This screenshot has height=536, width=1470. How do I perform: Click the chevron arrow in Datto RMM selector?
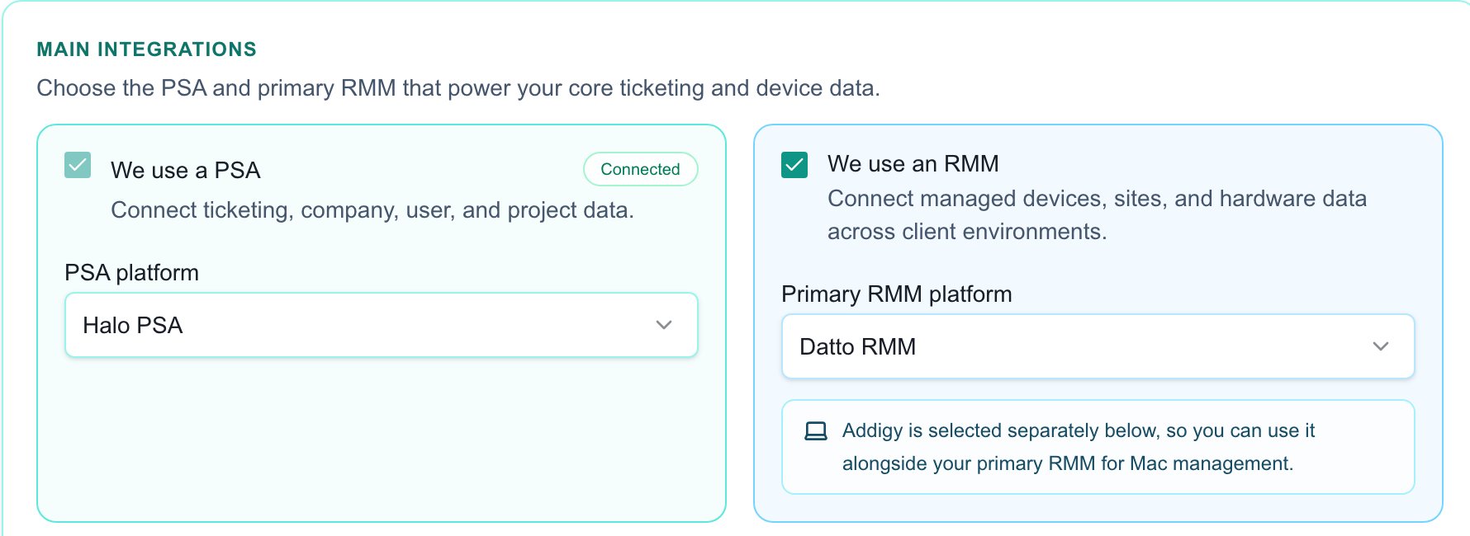pyautogui.click(x=1380, y=346)
